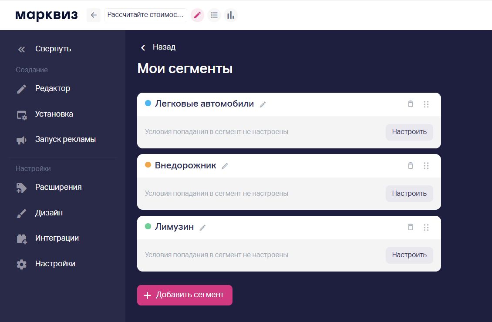Screen dimensions: 492x322
Task: Click the Установка screen-gear icon
Action: (22, 115)
